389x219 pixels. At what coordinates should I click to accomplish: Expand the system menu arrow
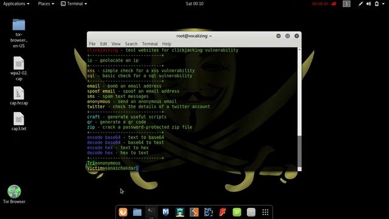[x=384, y=4]
